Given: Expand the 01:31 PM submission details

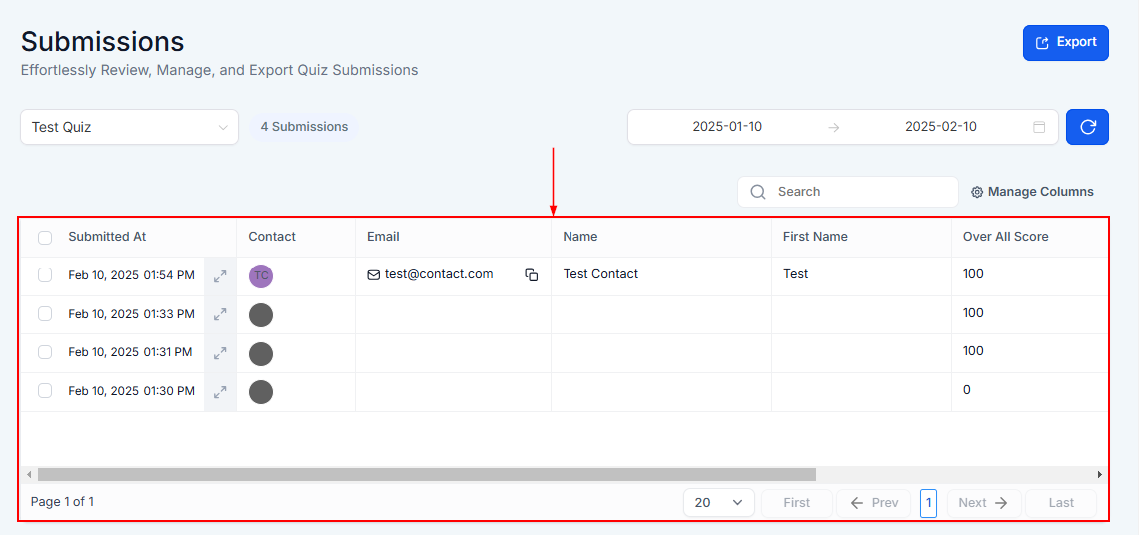Looking at the screenshot, I should (x=220, y=354).
